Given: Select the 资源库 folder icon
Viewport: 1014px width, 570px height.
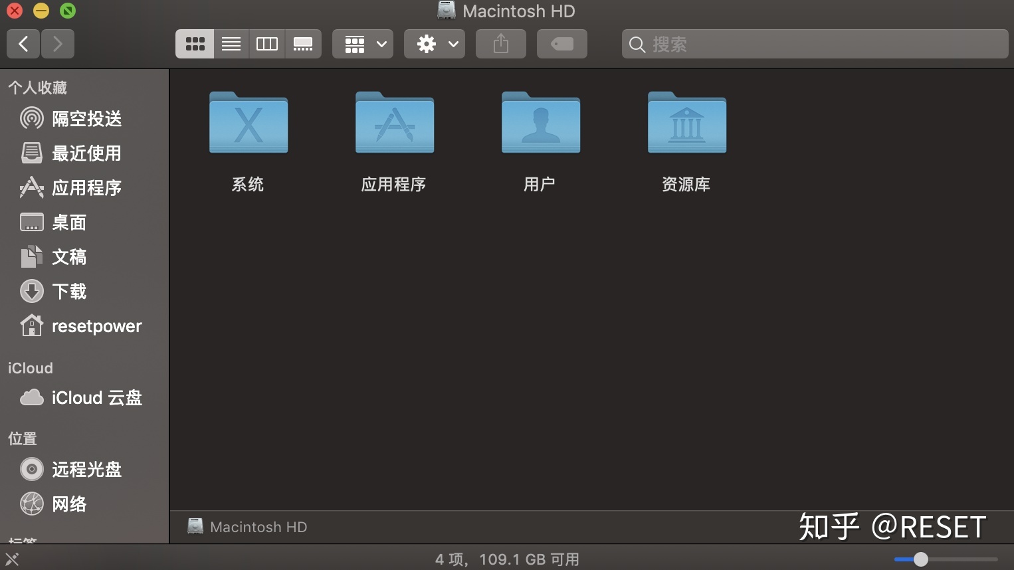Looking at the screenshot, I should click(687, 122).
